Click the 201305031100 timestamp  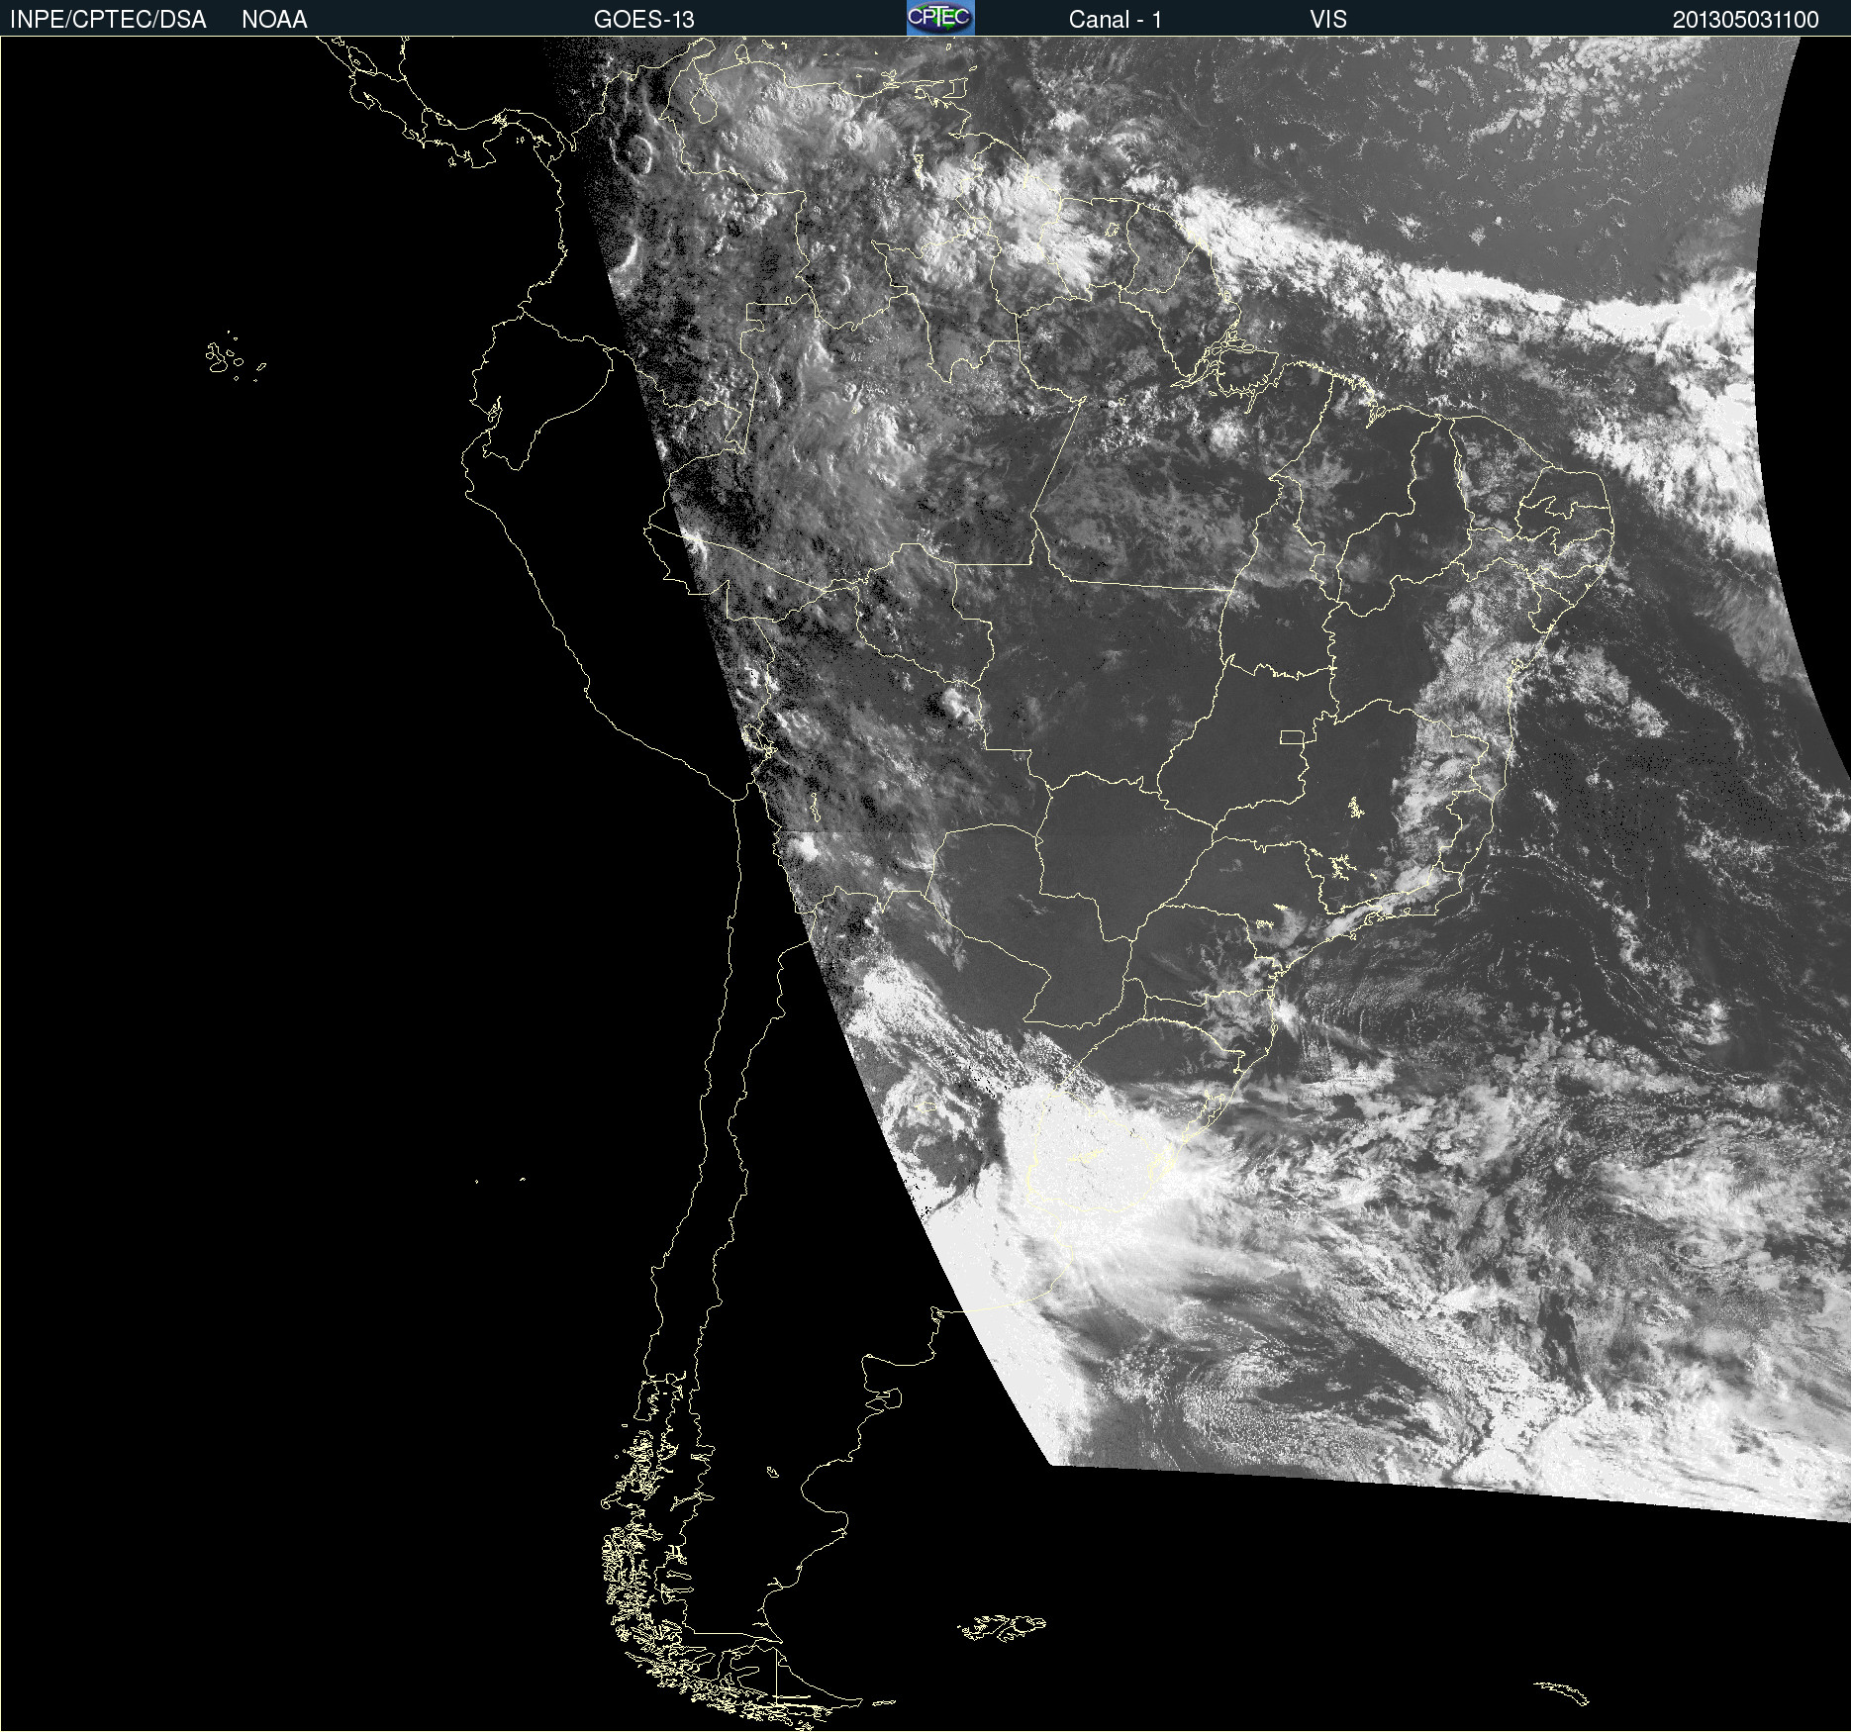coord(1745,19)
